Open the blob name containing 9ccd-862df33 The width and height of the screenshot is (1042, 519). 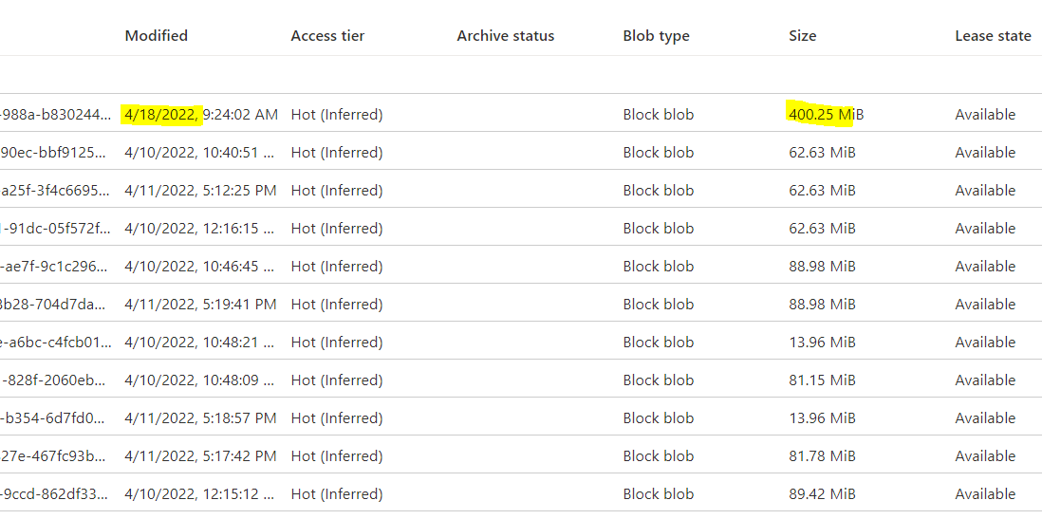coord(56,493)
